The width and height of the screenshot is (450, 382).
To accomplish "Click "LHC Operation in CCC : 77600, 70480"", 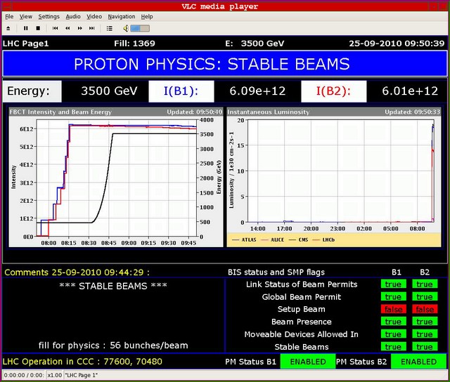I will [x=82, y=362].
